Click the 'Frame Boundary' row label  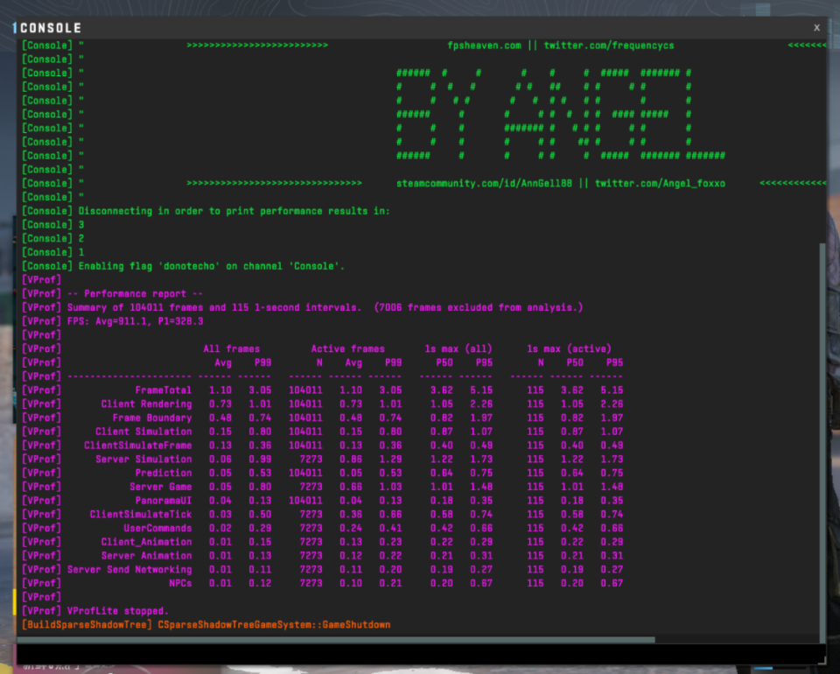pyautogui.click(x=152, y=418)
